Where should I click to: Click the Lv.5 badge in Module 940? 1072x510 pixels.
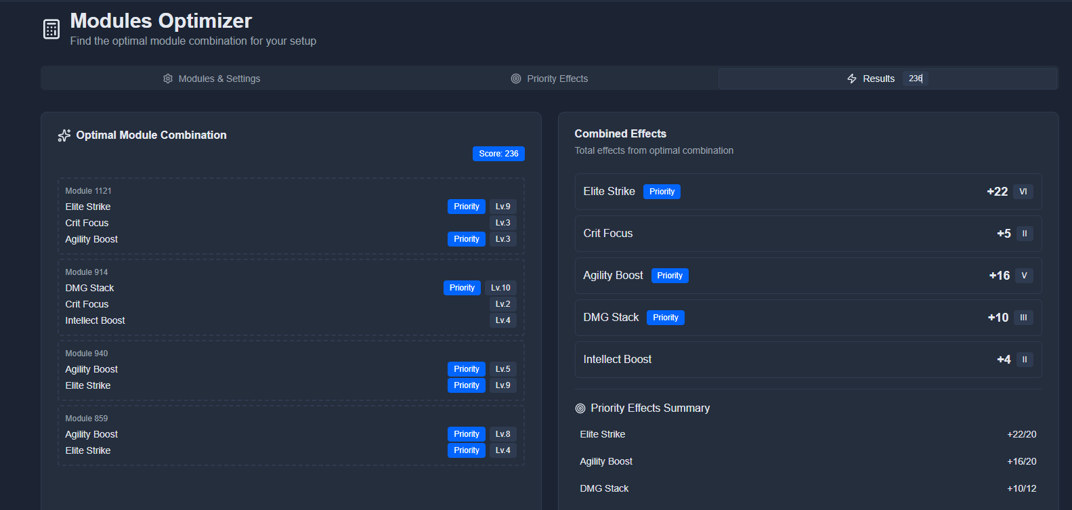point(503,369)
